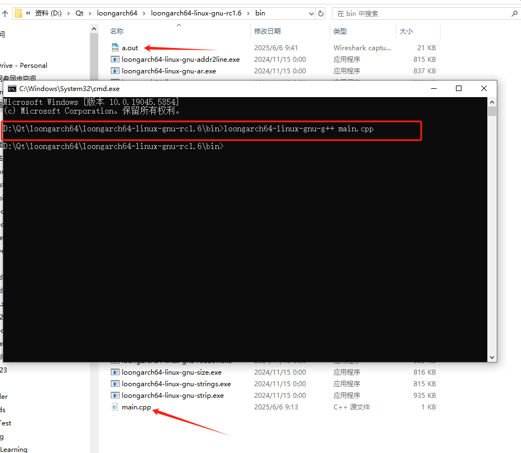
Task: Click the cmd scrollbar up arrow
Action: tap(492, 102)
